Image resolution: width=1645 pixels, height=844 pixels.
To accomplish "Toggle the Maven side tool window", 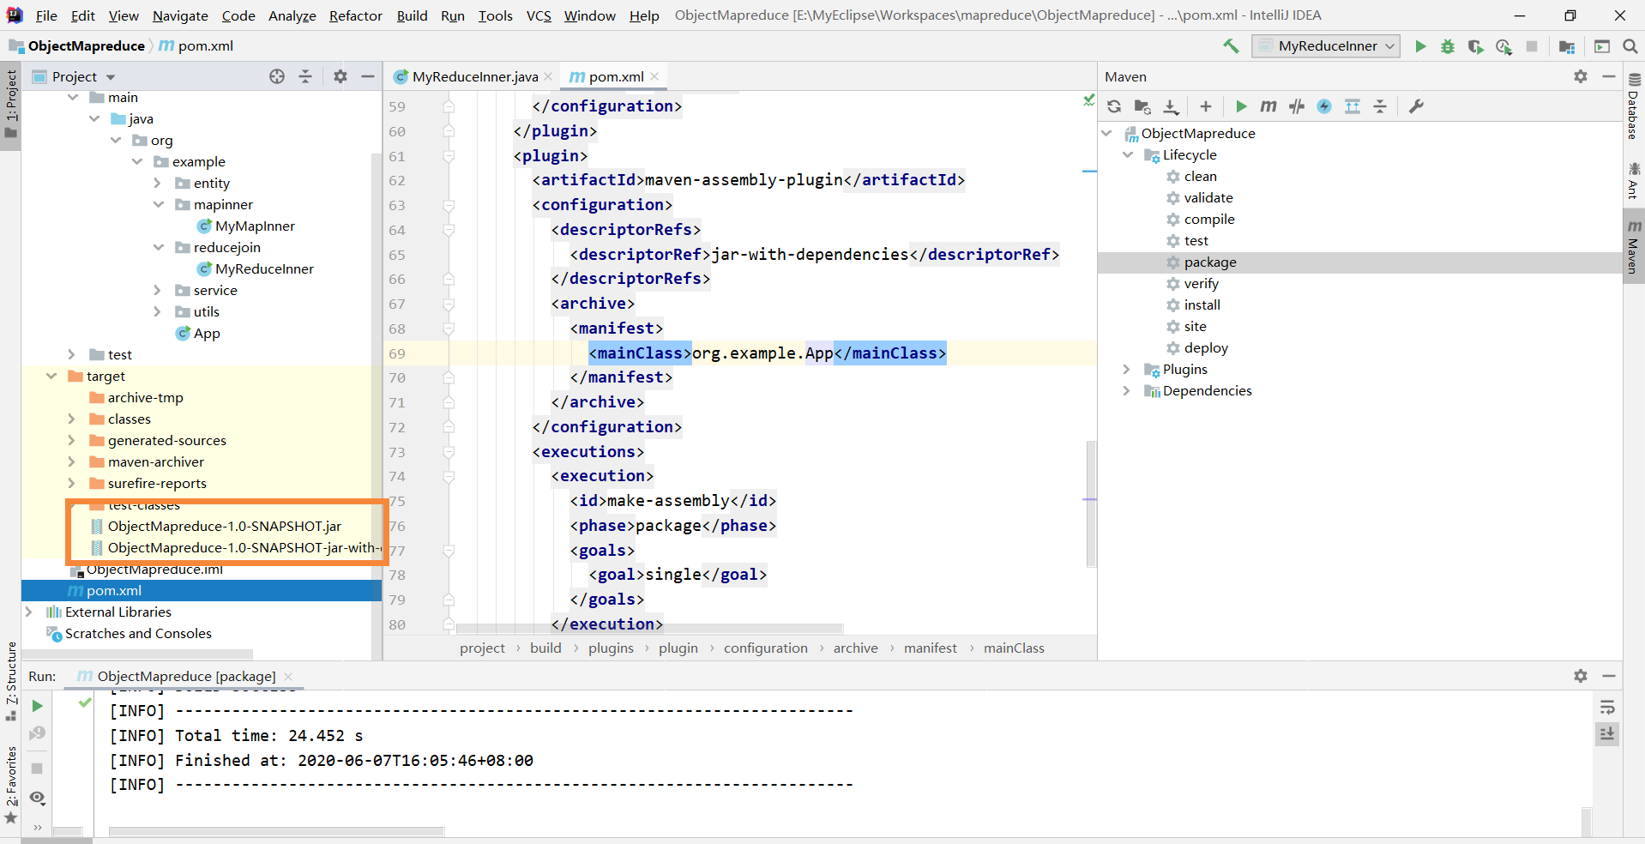I will coord(1634,248).
